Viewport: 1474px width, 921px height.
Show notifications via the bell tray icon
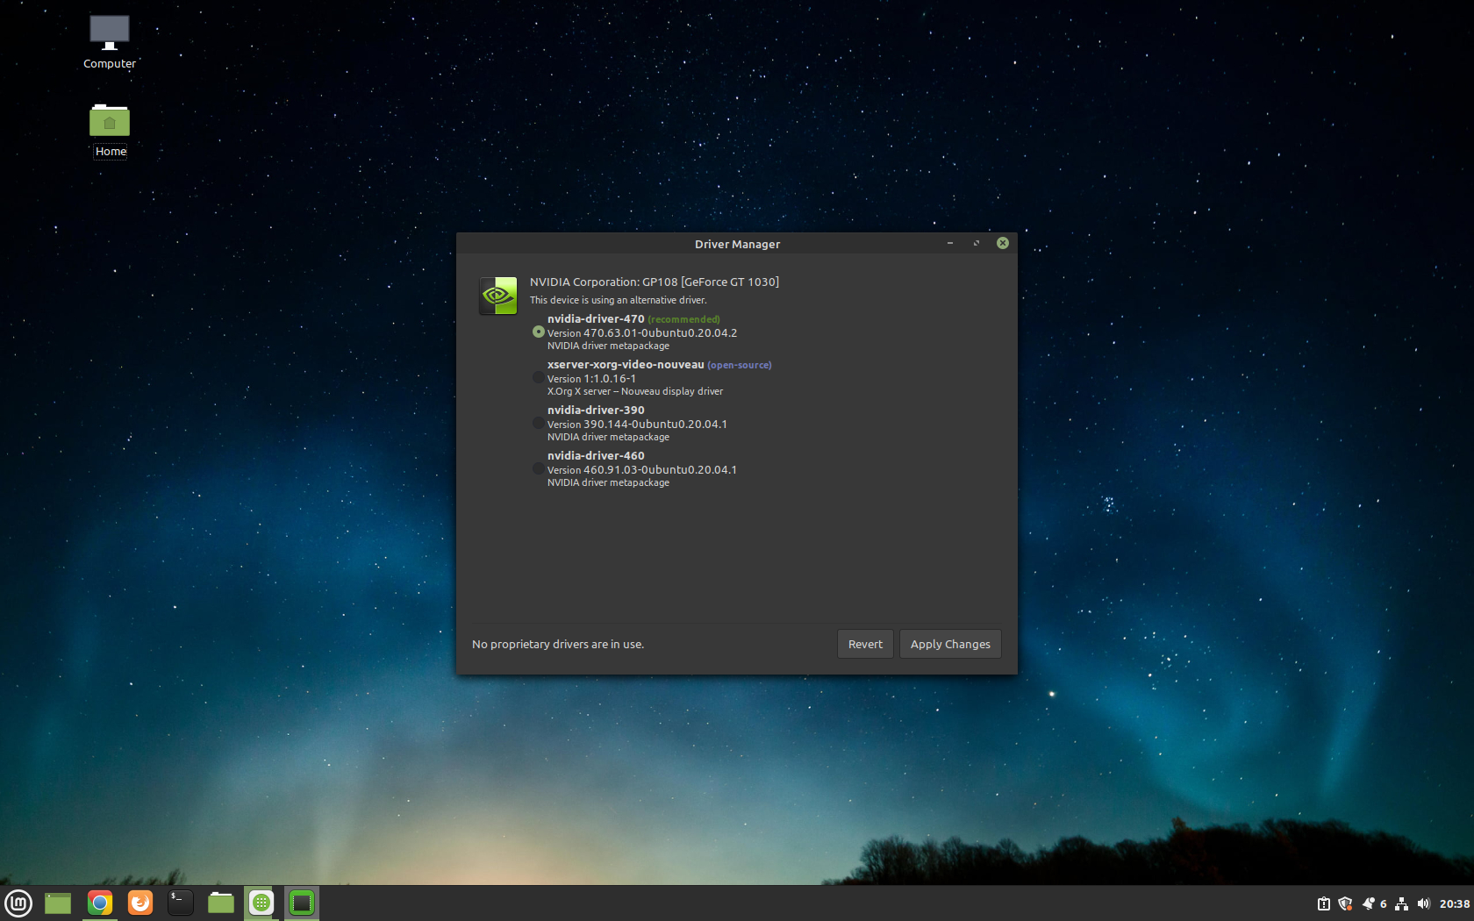tap(1368, 903)
